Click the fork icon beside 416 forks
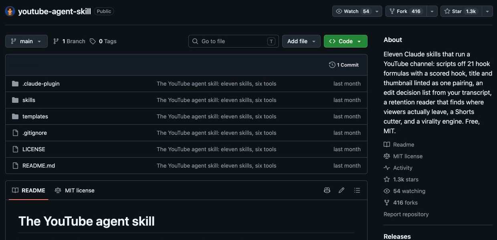Viewport: 497px width, 240px height. point(387,203)
